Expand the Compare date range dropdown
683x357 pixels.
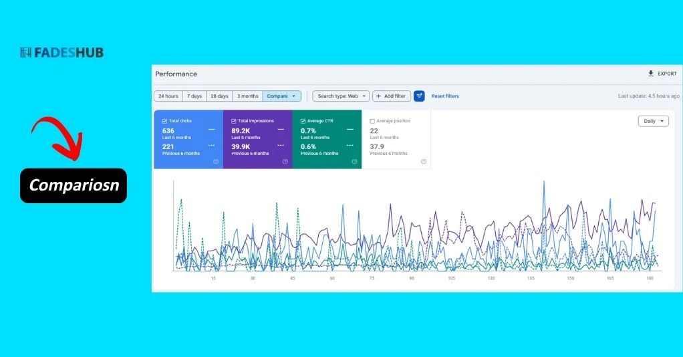(281, 96)
